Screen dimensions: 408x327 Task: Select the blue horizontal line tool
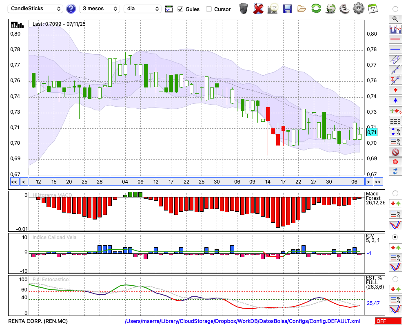click(x=395, y=49)
